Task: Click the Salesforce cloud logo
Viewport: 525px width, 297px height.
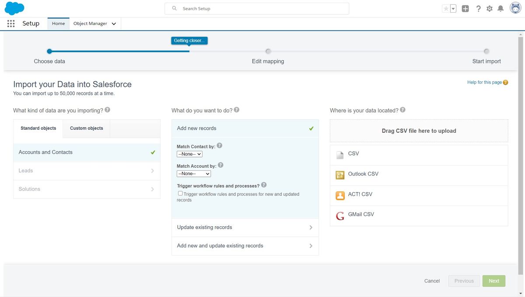Action: point(14,8)
